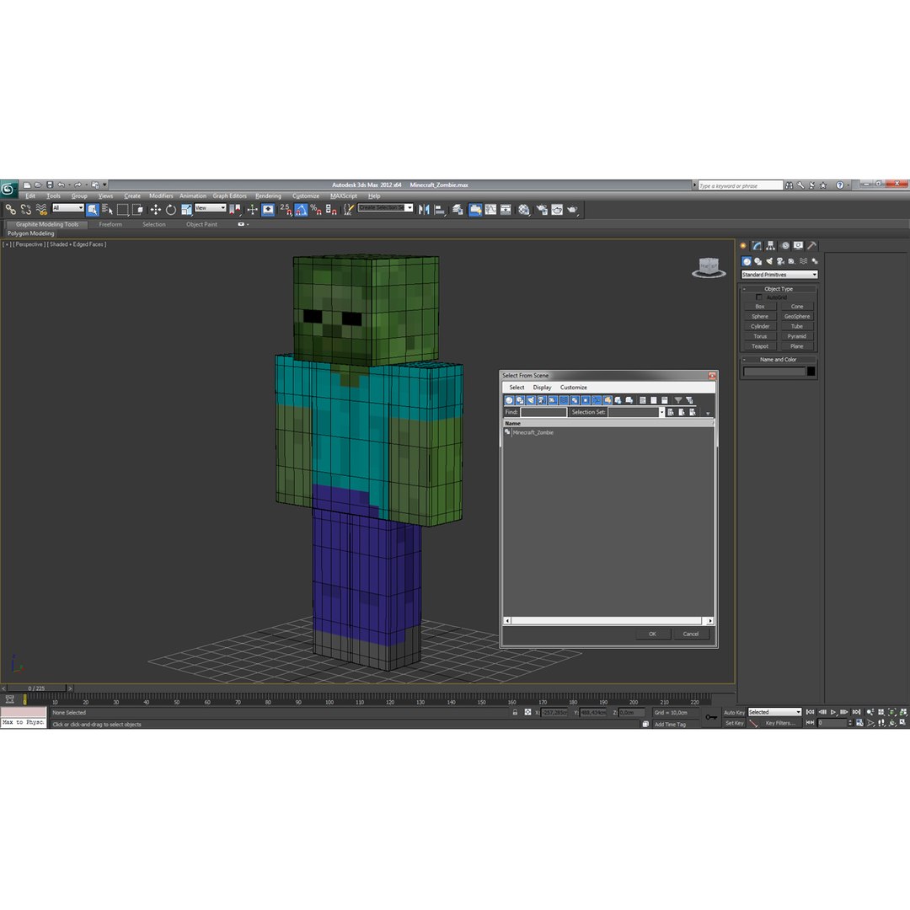This screenshot has width=910, height=910.
Task: Open the Material Editor
Action: coord(524,210)
